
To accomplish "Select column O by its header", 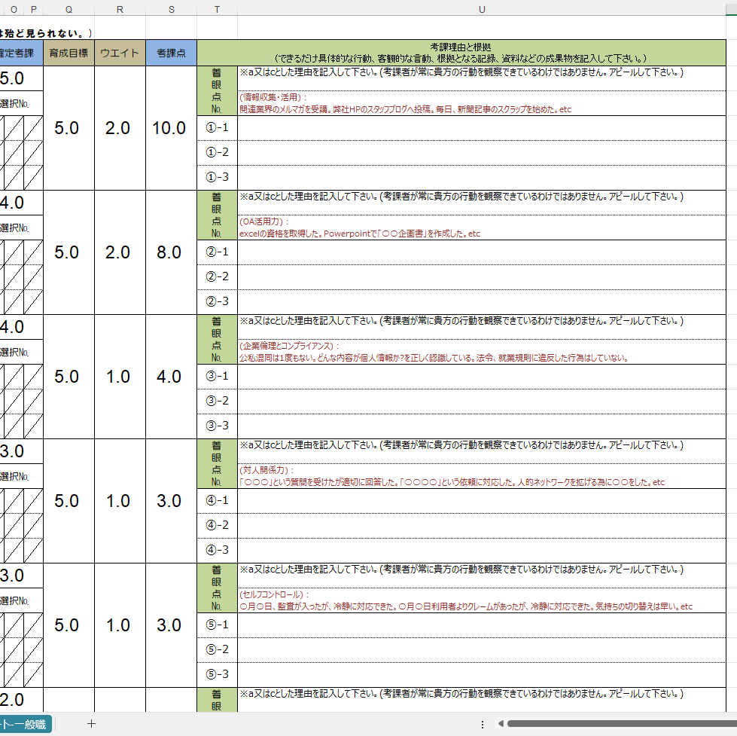I will click(14, 9).
